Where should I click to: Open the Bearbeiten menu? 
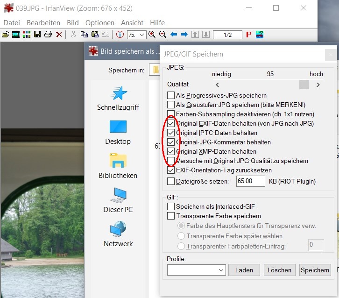pyautogui.click(x=43, y=22)
